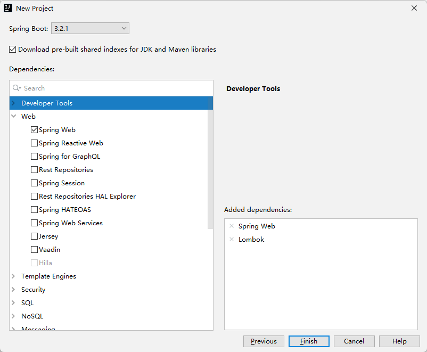The height and width of the screenshot is (352, 427).
Task: Expand the Developer Tools category
Action: tap(13, 103)
